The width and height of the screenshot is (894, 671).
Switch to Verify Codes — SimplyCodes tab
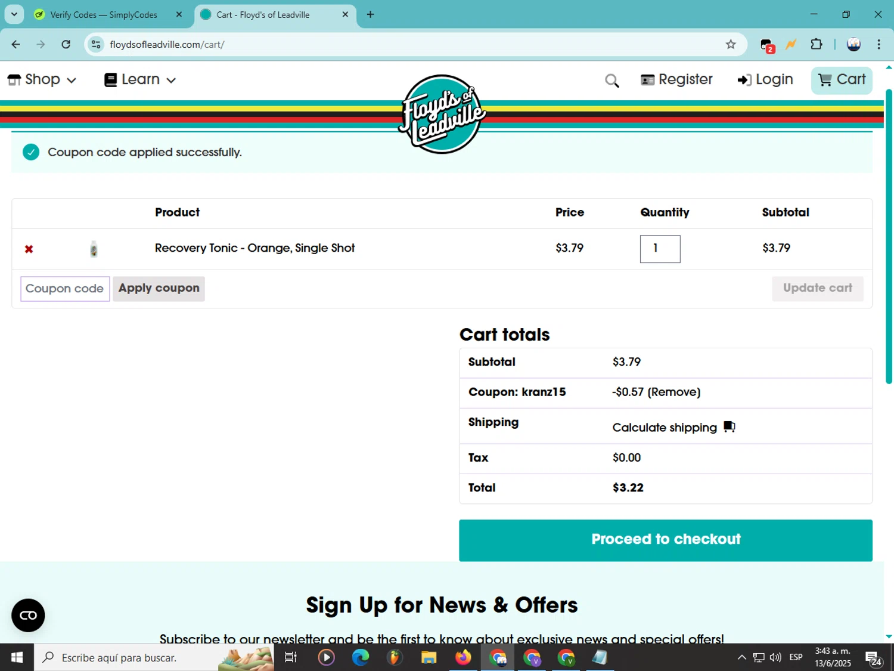click(104, 15)
